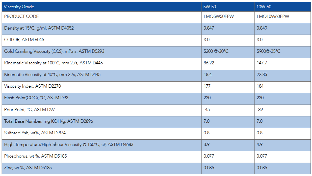Select the 5900@-25°C value
Image resolution: width=312 pixels, height=176 pixels.
click(268, 51)
